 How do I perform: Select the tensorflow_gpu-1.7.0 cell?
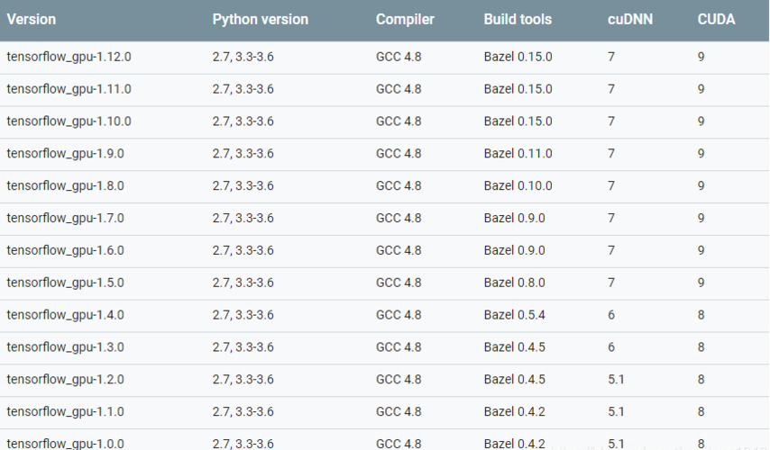pos(65,218)
